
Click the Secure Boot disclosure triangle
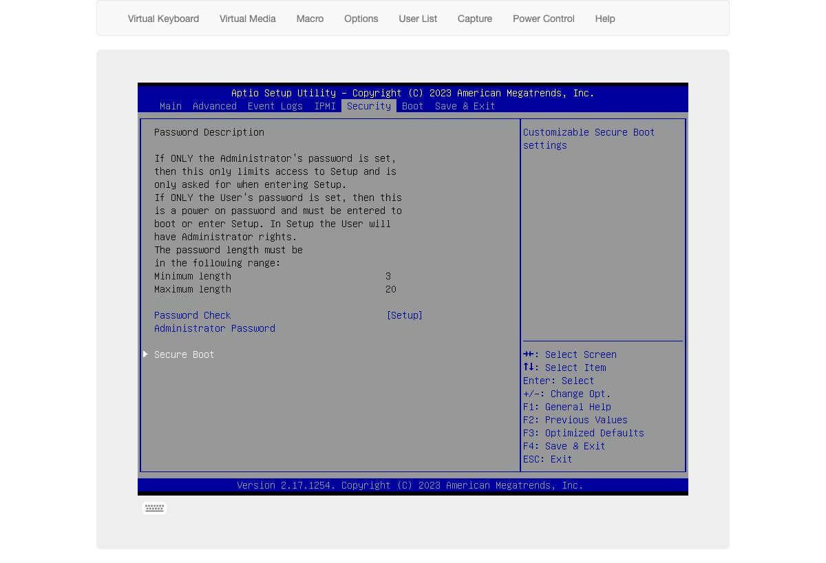[145, 354]
